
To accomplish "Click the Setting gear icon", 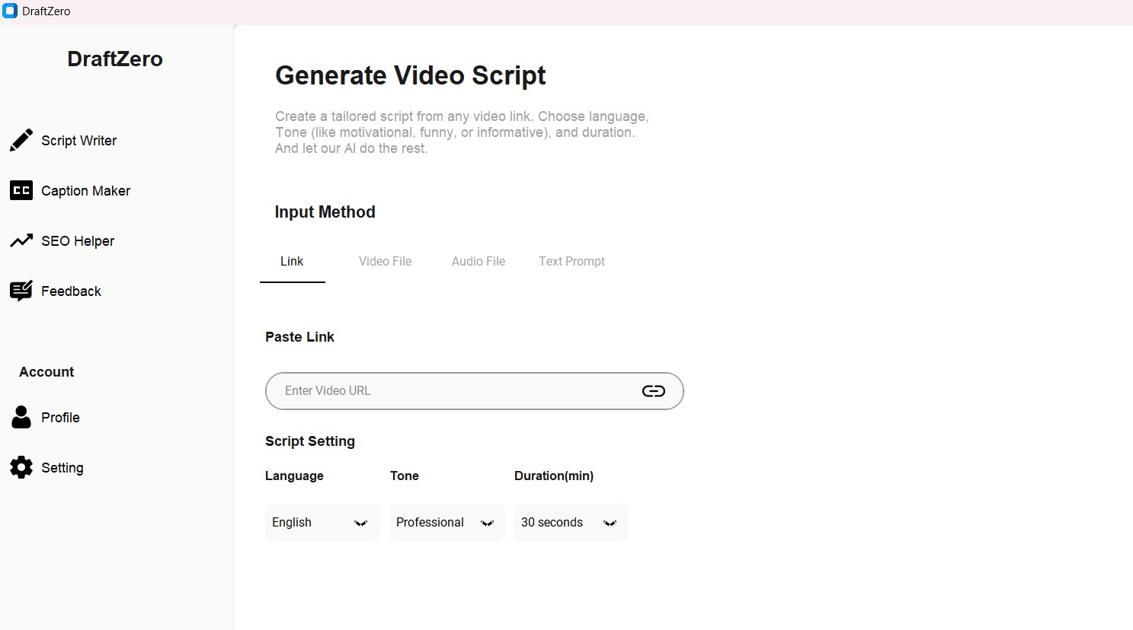I will pos(21,467).
